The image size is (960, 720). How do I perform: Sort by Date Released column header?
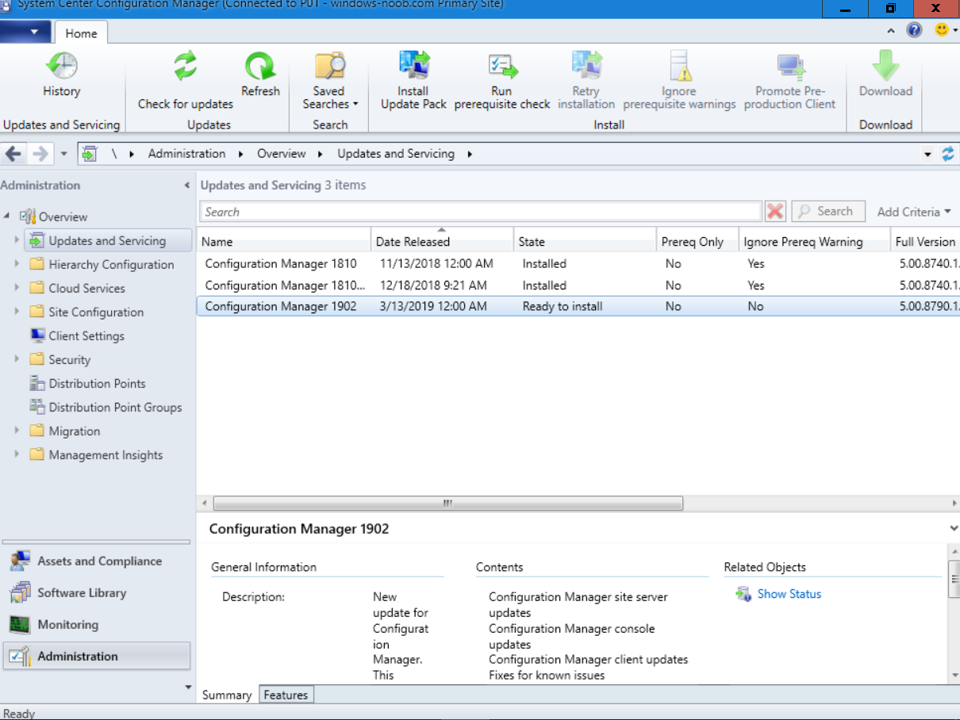pyautogui.click(x=442, y=242)
